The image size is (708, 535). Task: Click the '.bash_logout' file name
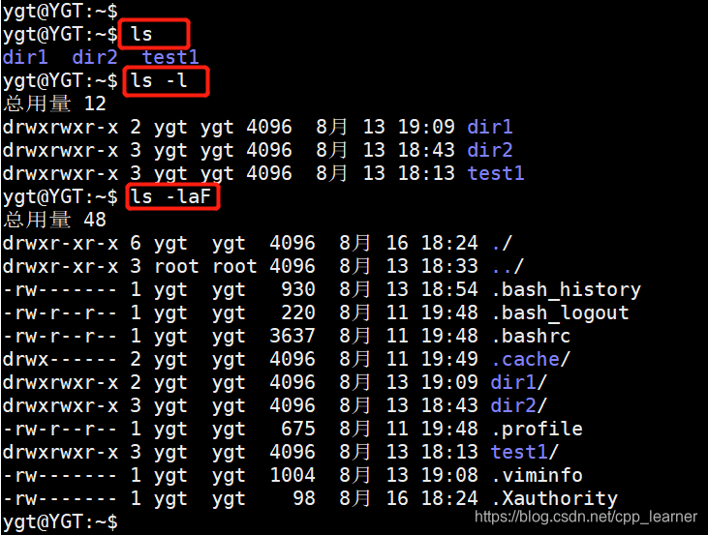click(x=561, y=312)
